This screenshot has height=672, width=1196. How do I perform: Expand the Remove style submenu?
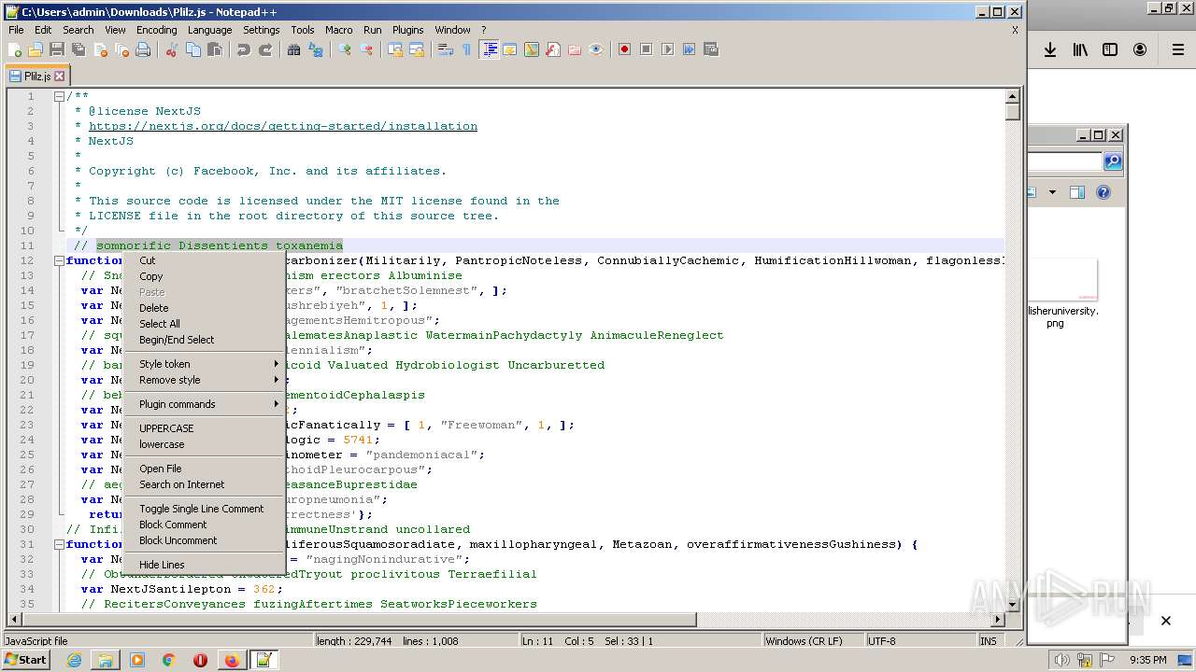[204, 380]
